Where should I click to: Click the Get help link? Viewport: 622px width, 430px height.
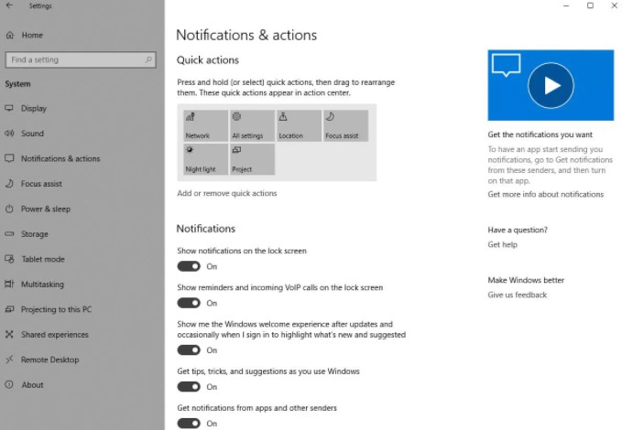(502, 244)
